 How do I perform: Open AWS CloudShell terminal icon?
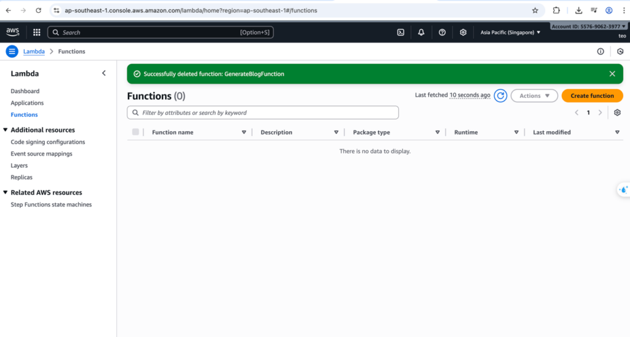401,33
